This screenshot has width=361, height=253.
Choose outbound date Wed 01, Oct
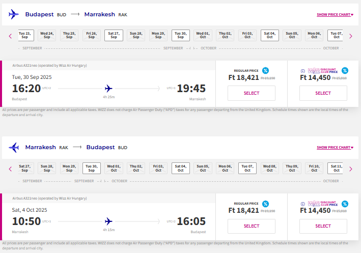click(203, 35)
